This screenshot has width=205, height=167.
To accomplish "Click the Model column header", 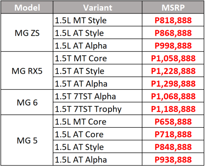I will click(27, 7).
